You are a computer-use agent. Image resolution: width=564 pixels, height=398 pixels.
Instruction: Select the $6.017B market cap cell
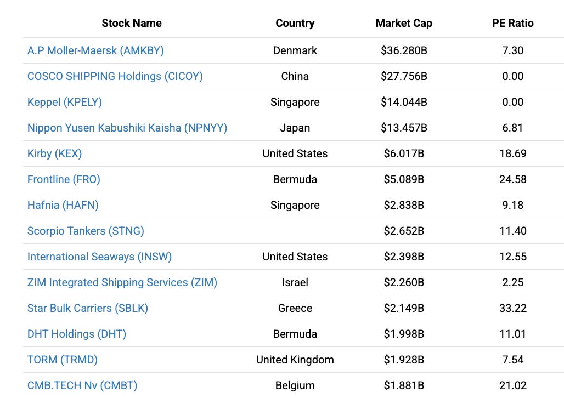pyautogui.click(x=404, y=154)
